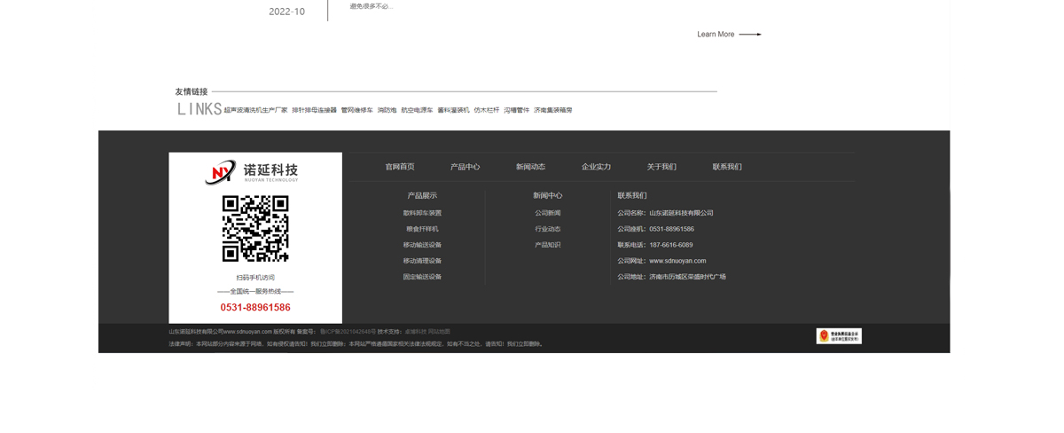The width and height of the screenshot is (1064, 433).
Task: Open the 超声波清洗机生产厂家 friendly link
Action: [255, 111]
